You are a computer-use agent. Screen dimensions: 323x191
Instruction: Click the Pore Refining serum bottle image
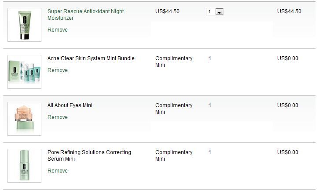25,166
